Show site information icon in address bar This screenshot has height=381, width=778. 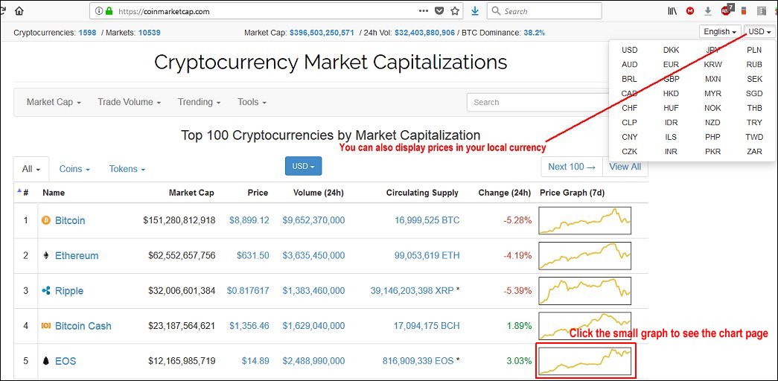tap(98, 11)
